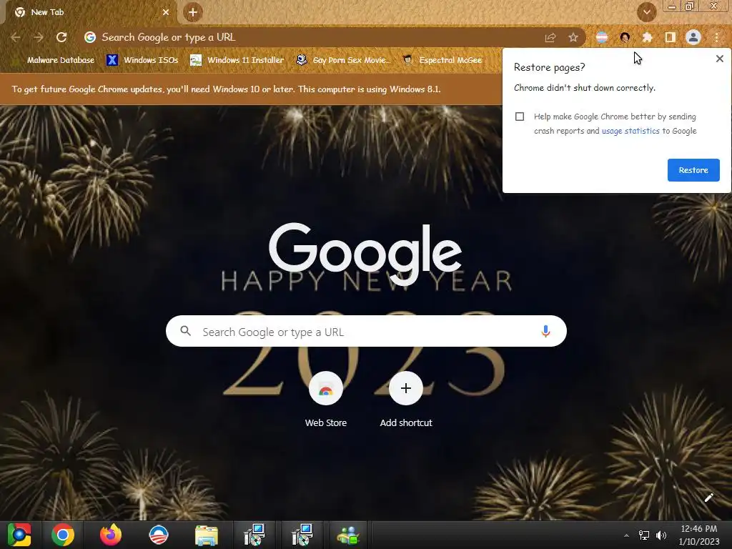Viewport: 732px width, 549px height.
Task: Select the New Tab tab
Action: 91,12
